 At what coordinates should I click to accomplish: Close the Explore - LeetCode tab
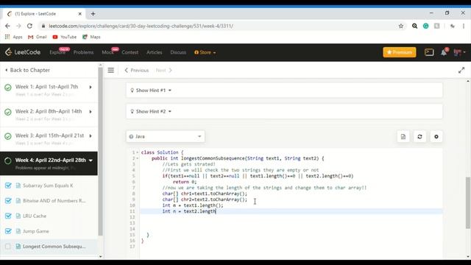click(80, 14)
